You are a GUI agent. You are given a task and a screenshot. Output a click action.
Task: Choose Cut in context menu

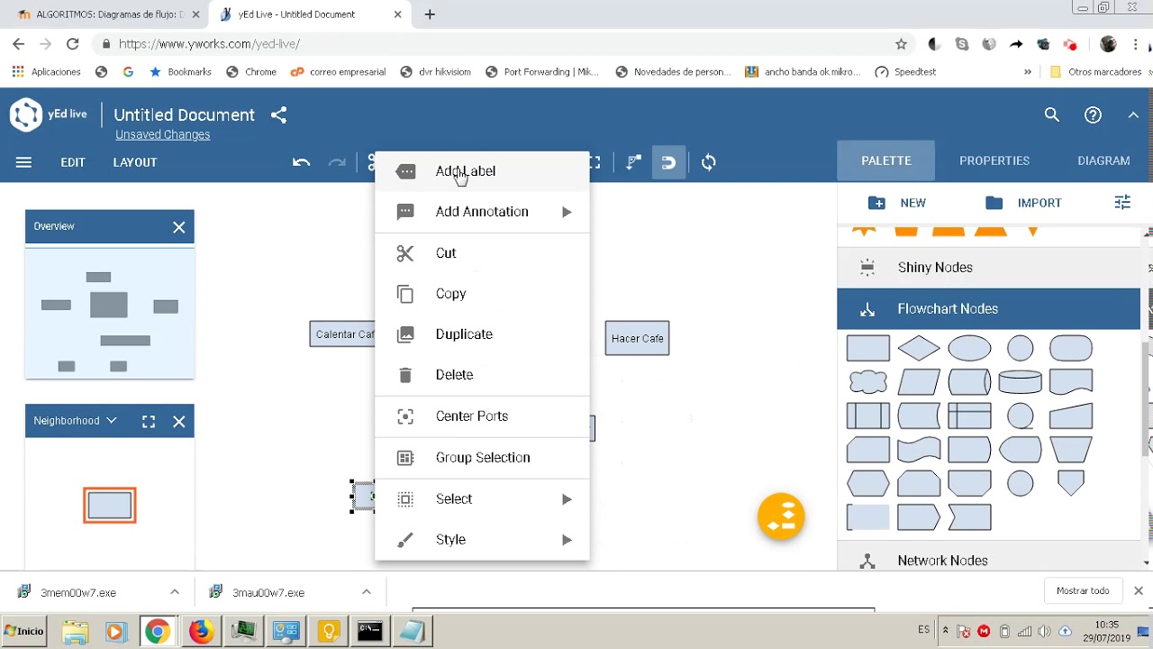482,253
